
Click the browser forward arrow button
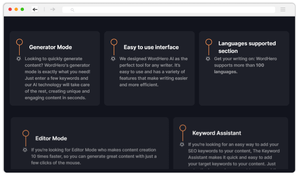53,10
